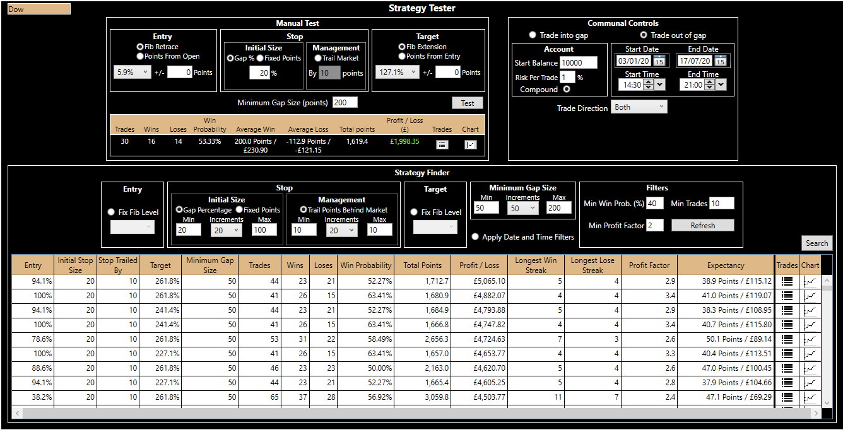Show chart for the £4,653.77 row

pos(810,354)
